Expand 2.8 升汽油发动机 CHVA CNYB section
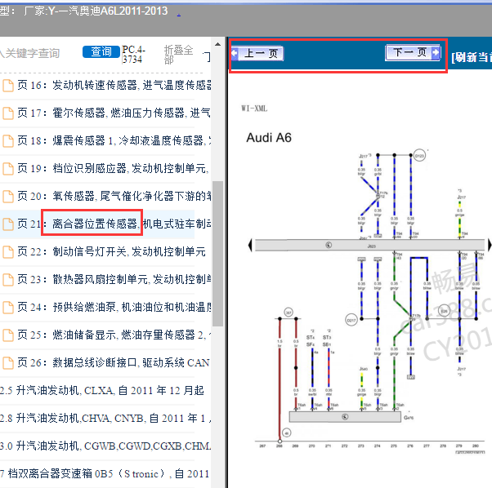 click(105, 418)
